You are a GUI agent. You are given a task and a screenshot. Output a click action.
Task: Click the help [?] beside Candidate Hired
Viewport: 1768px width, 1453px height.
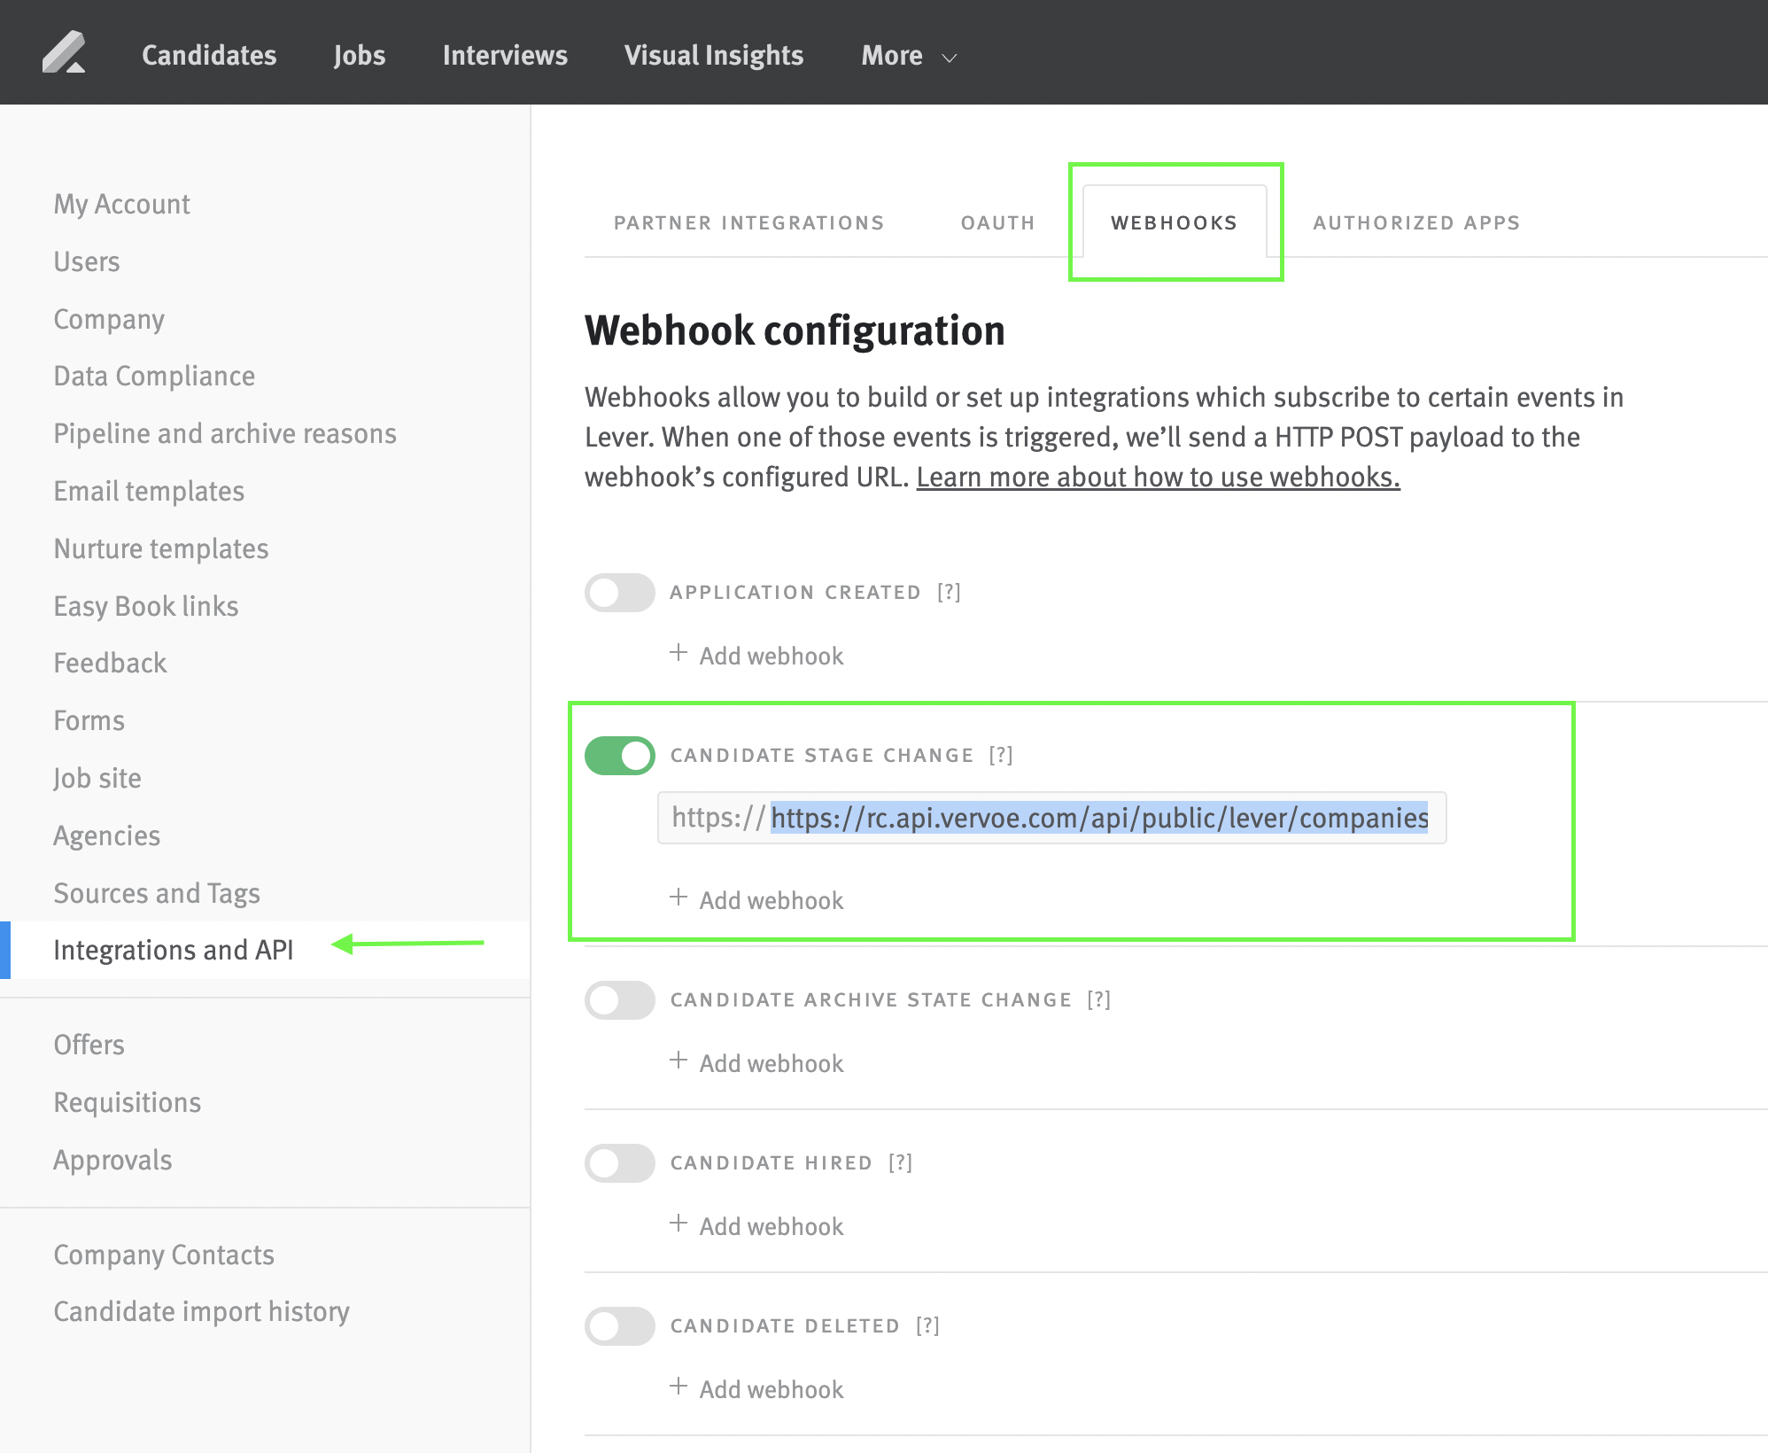click(901, 1162)
